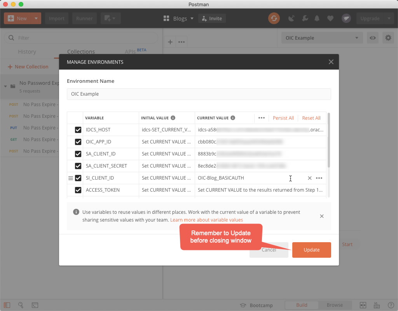Click inside the Environment Name field
Viewport: 398px width, 311px height.
[199, 94]
